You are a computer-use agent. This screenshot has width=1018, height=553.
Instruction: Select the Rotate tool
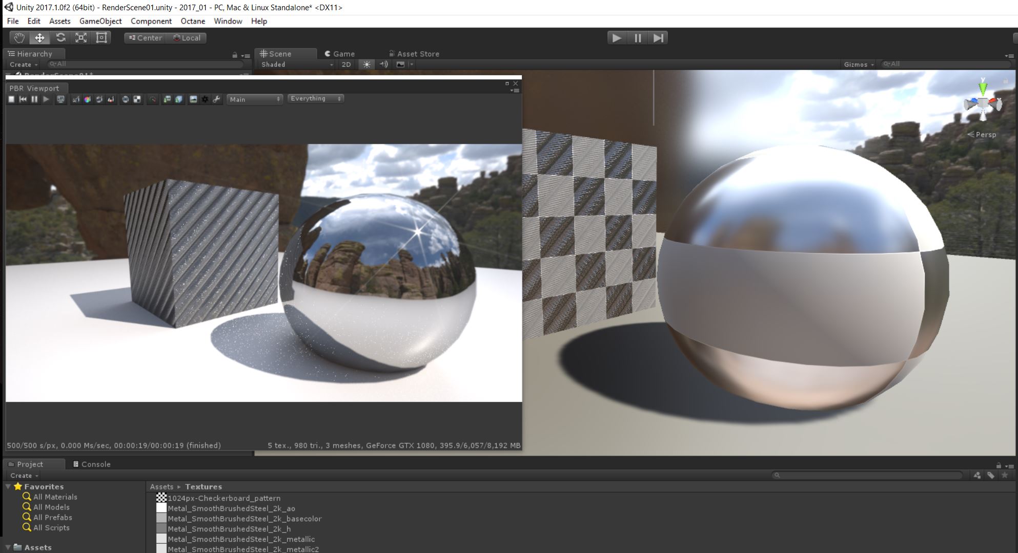pos(60,38)
